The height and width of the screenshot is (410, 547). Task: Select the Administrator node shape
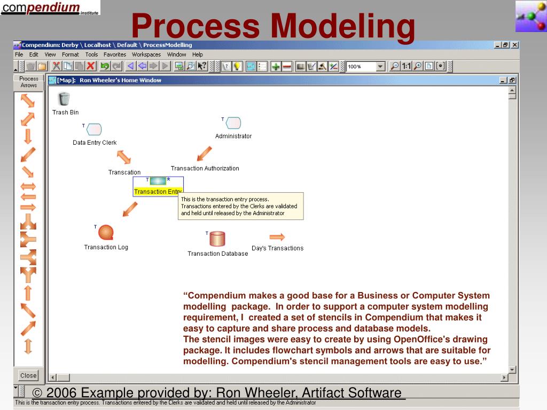tap(233, 123)
